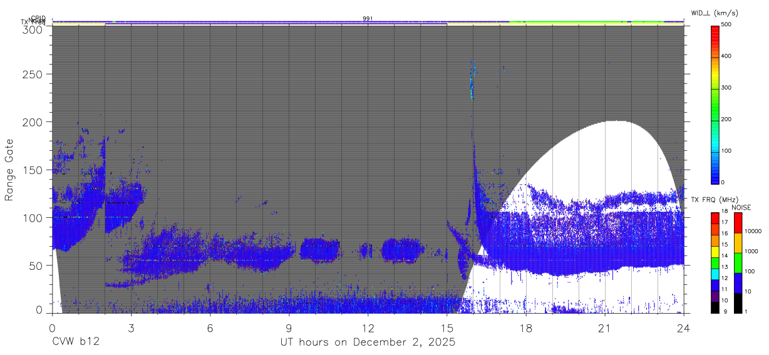Click the 10000 label in NOISE legend
Screen dimensions: 769x355
[753, 231]
